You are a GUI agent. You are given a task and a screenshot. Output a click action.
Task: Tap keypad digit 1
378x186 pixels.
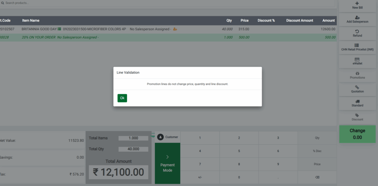click(200, 138)
